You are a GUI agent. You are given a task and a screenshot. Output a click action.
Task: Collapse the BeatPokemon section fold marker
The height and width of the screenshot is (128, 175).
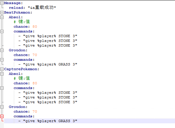tap(2, 12)
